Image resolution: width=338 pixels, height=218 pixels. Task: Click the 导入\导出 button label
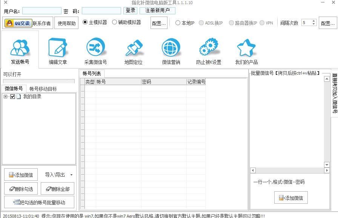point(55,175)
